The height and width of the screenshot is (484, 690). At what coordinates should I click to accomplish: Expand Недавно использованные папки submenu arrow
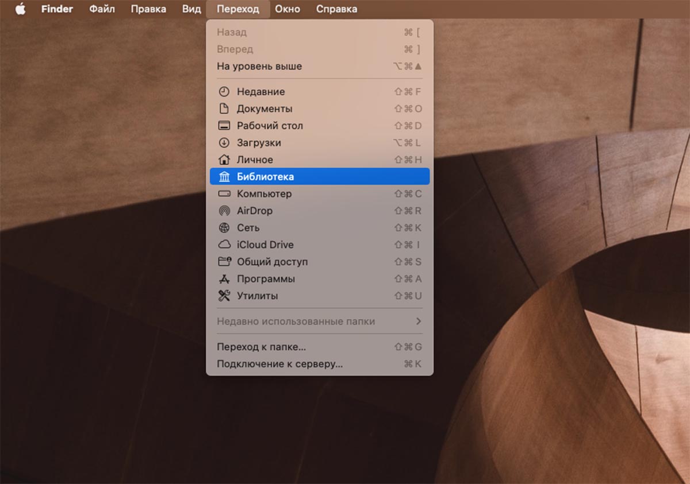pyautogui.click(x=419, y=322)
